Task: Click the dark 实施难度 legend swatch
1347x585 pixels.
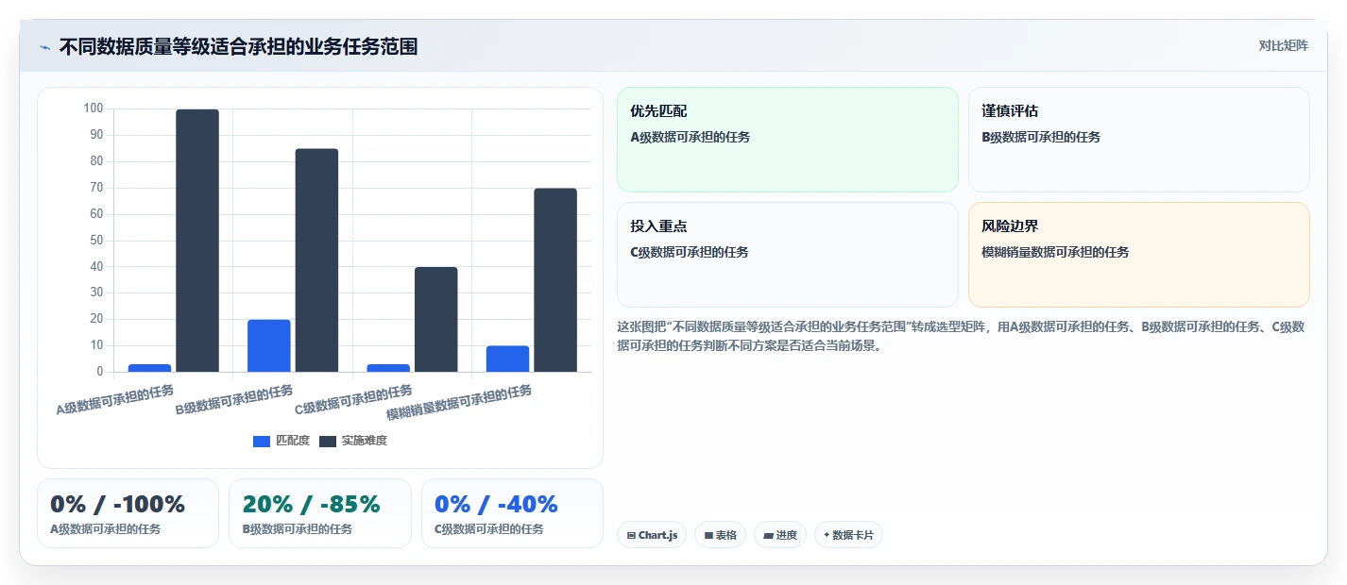Action: 328,442
